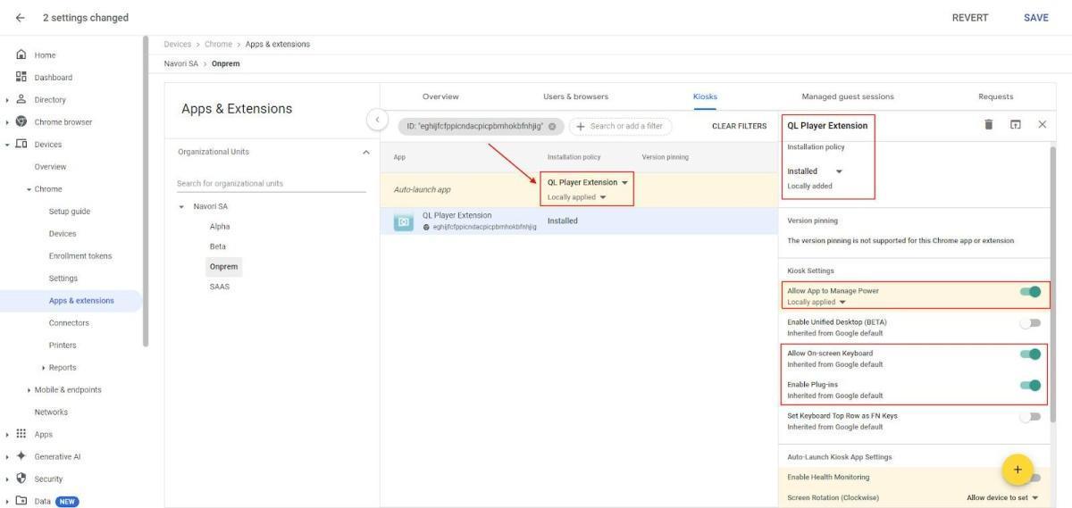Toggle Enable Plug-ins switch

click(x=1030, y=386)
